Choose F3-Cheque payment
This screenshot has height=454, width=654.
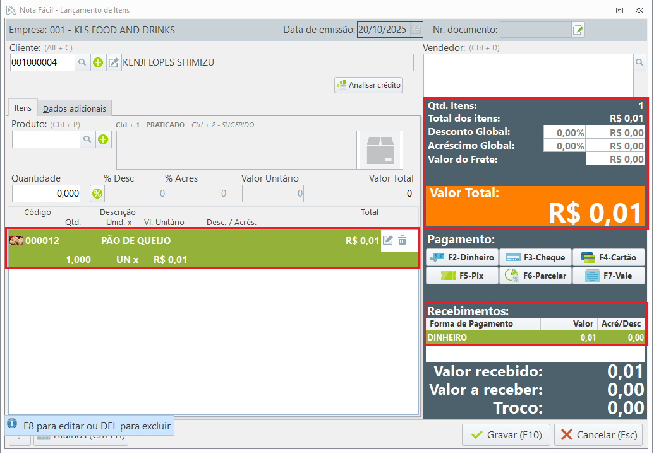tap(536, 258)
